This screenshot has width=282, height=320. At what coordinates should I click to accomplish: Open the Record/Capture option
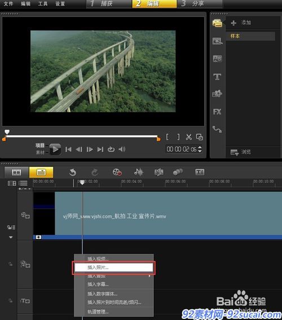coord(117,172)
